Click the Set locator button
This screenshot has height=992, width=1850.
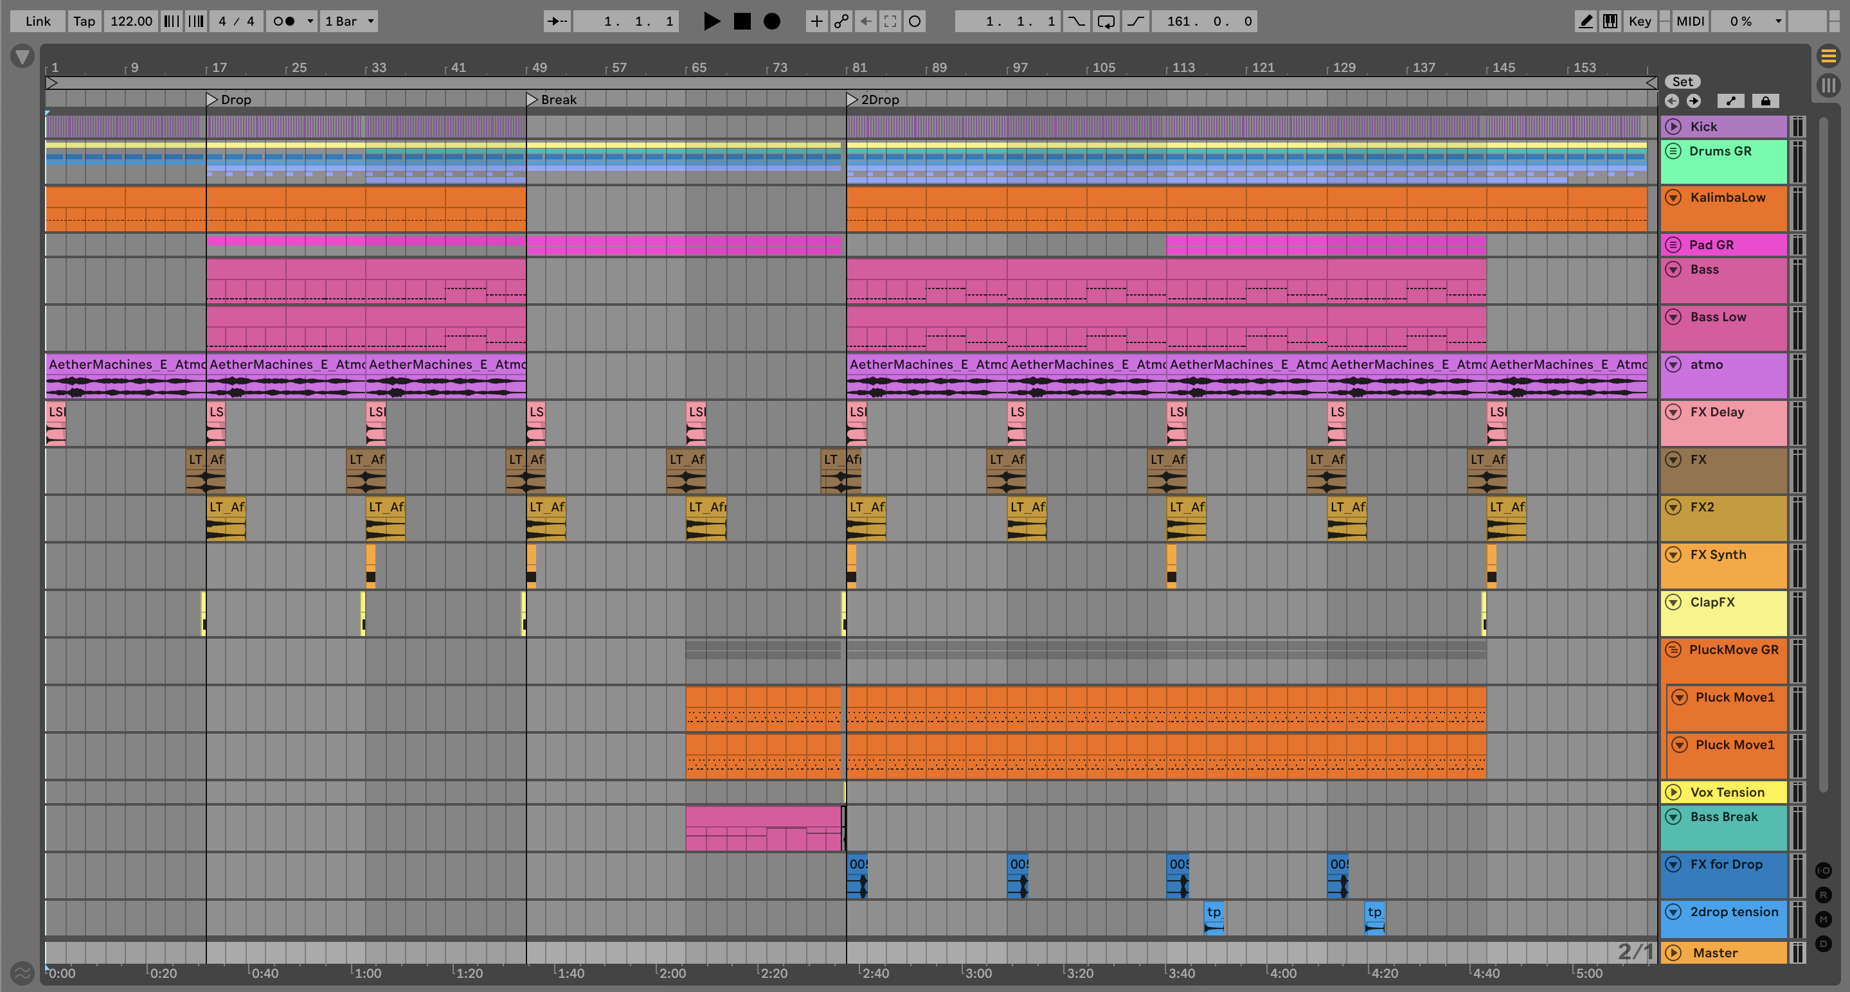pyautogui.click(x=1682, y=82)
